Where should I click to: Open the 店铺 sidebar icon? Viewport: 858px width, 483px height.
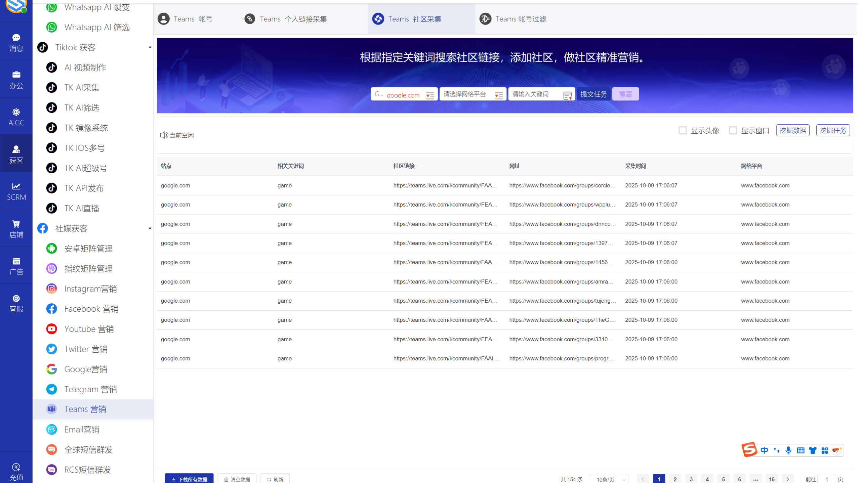tap(16, 228)
